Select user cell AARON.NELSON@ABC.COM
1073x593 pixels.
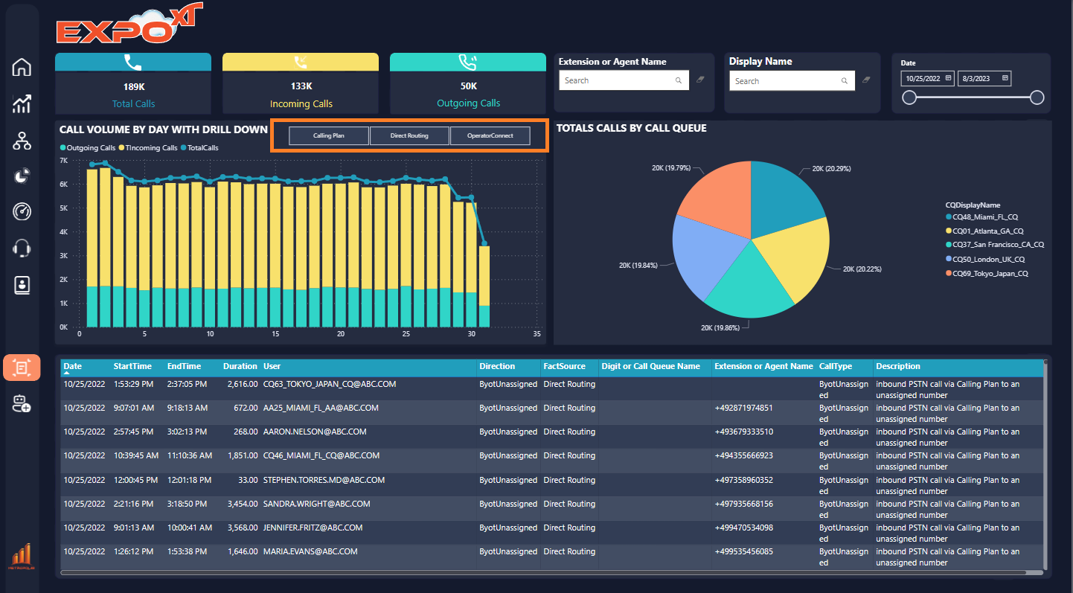point(315,432)
